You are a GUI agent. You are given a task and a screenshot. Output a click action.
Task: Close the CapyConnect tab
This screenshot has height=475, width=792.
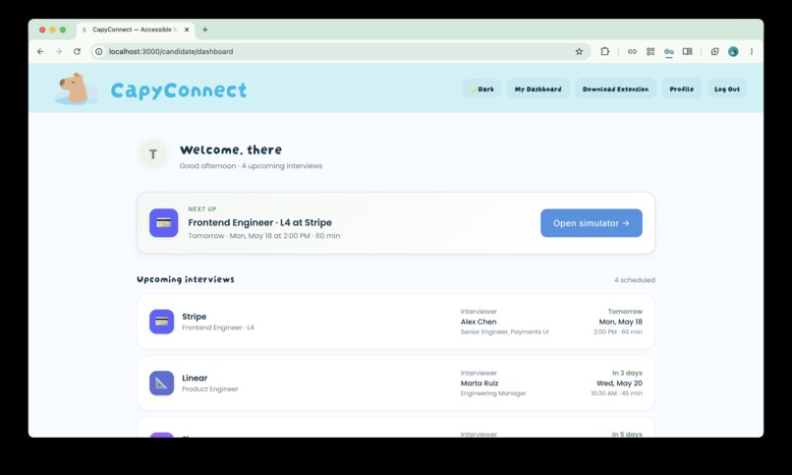click(x=187, y=30)
